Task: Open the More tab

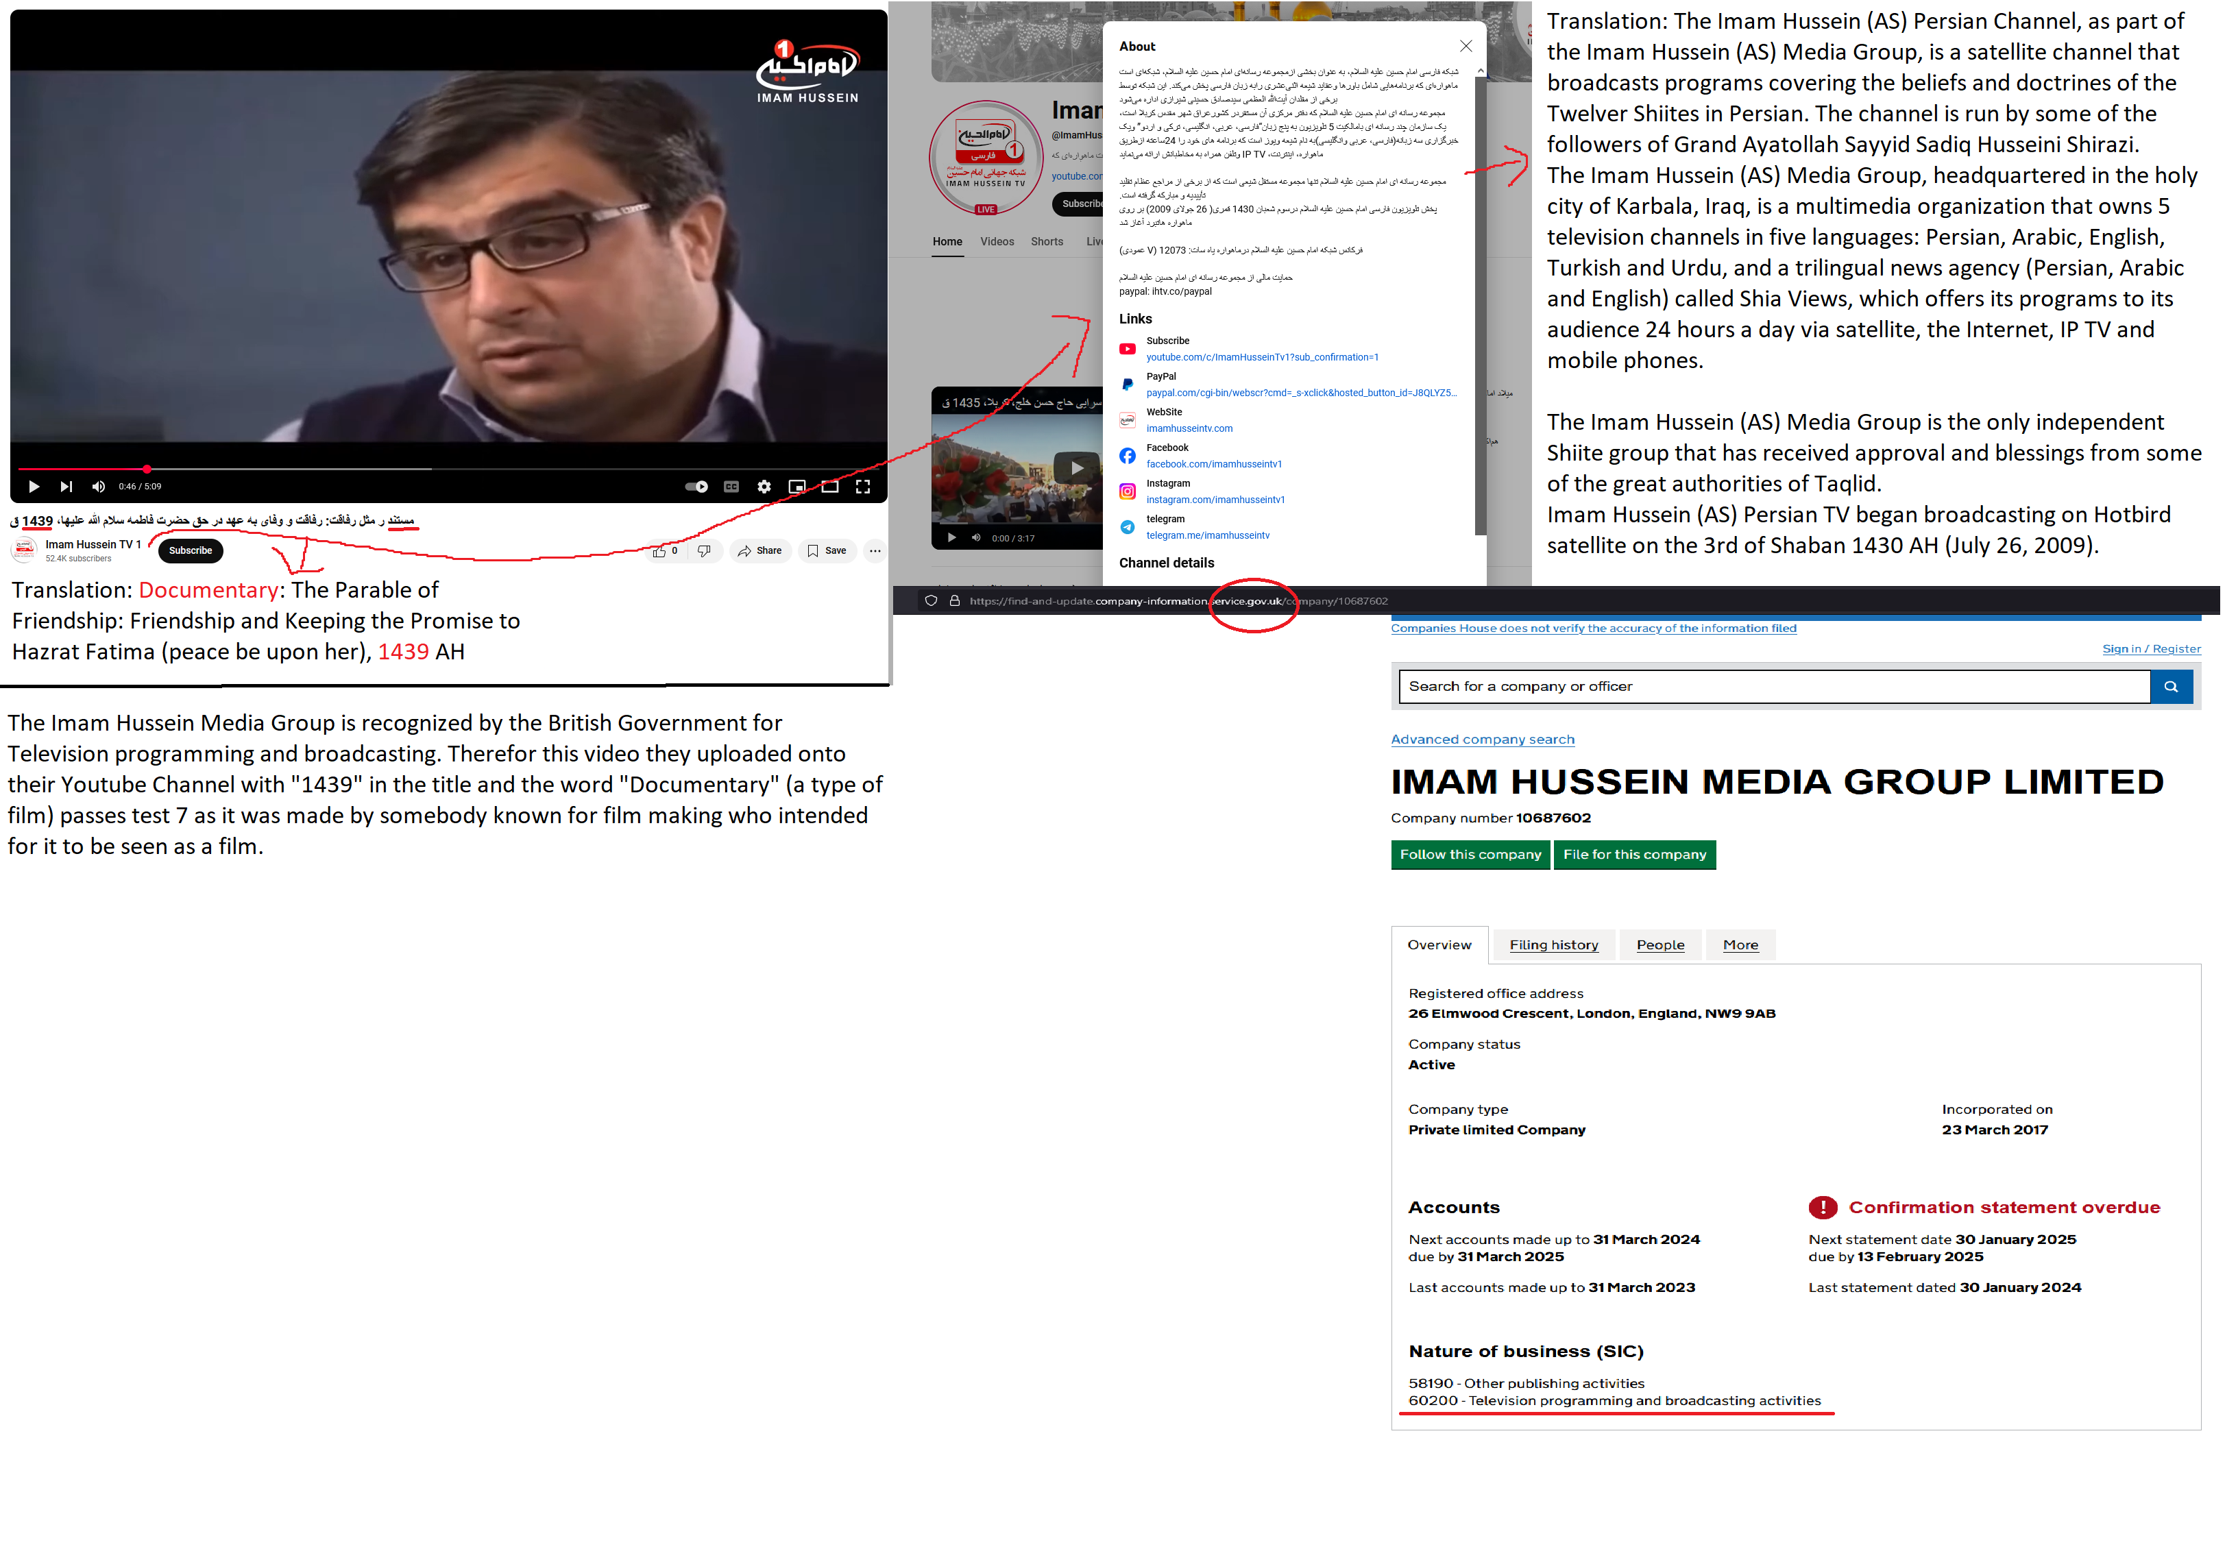Action: [x=1742, y=945]
